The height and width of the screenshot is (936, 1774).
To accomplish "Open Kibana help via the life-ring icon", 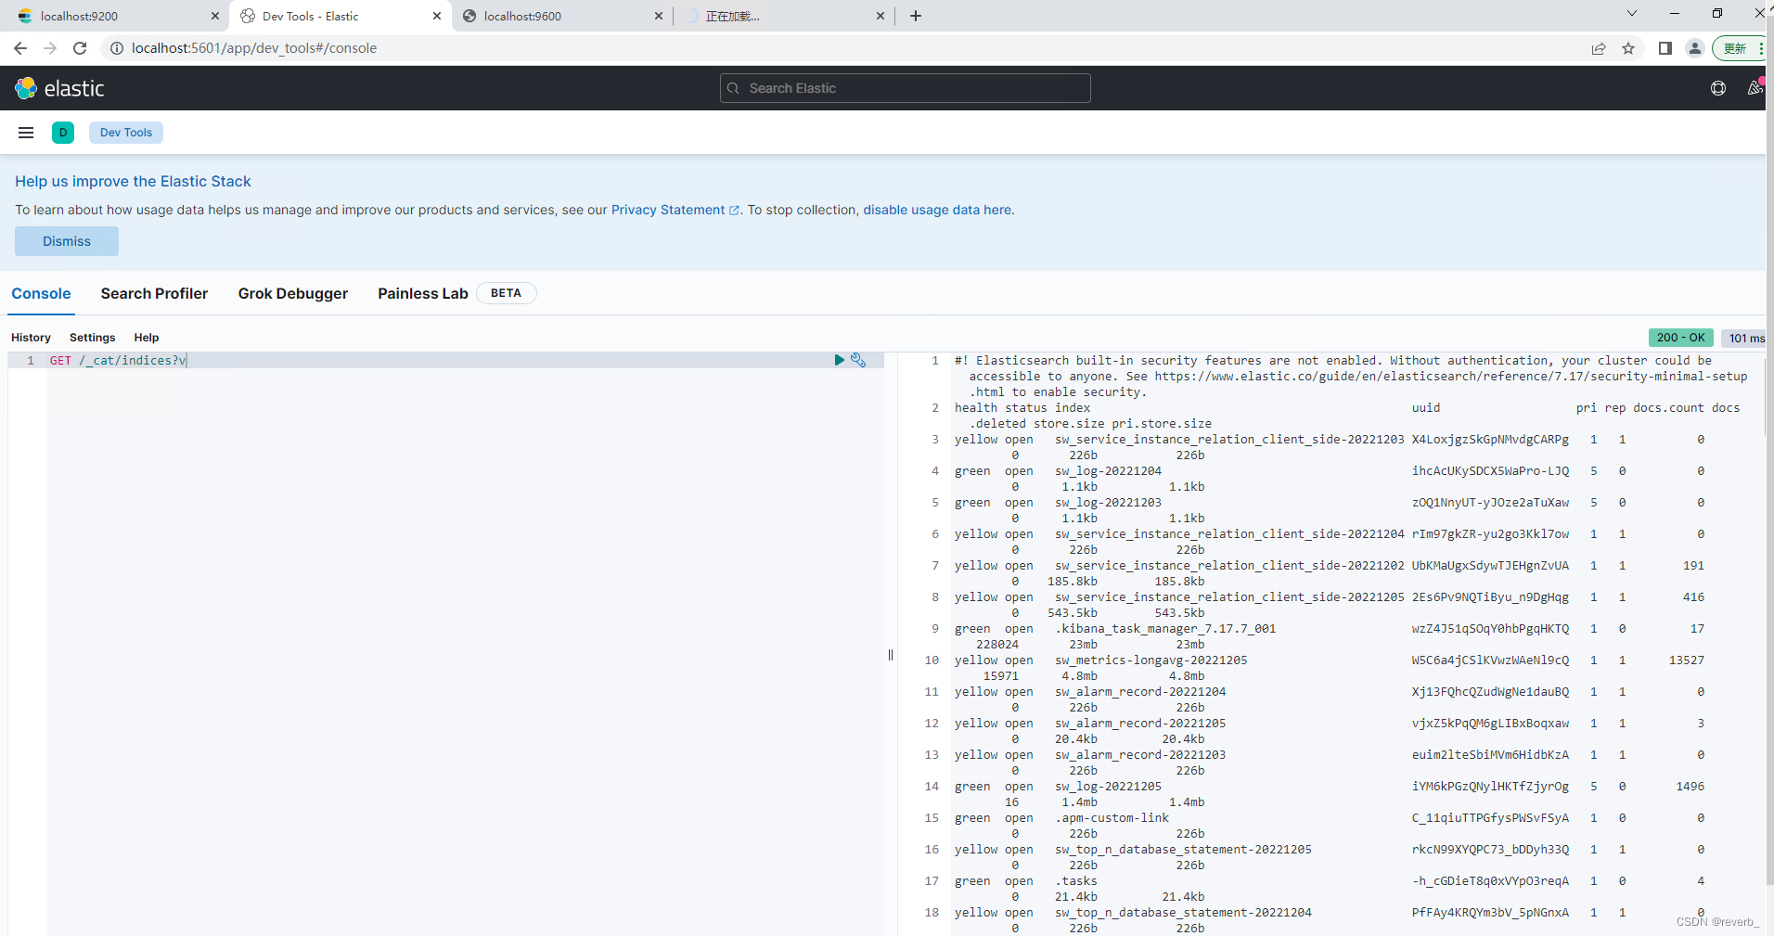I will (x=1718, y=88).
